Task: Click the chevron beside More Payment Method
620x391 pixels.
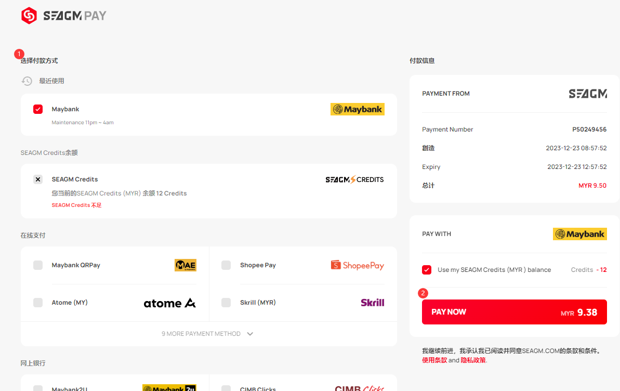Action: [250, 334]
